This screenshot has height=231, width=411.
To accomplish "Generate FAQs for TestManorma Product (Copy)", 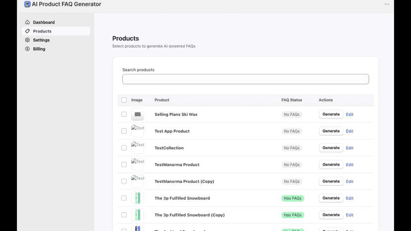I will [331, 181].
